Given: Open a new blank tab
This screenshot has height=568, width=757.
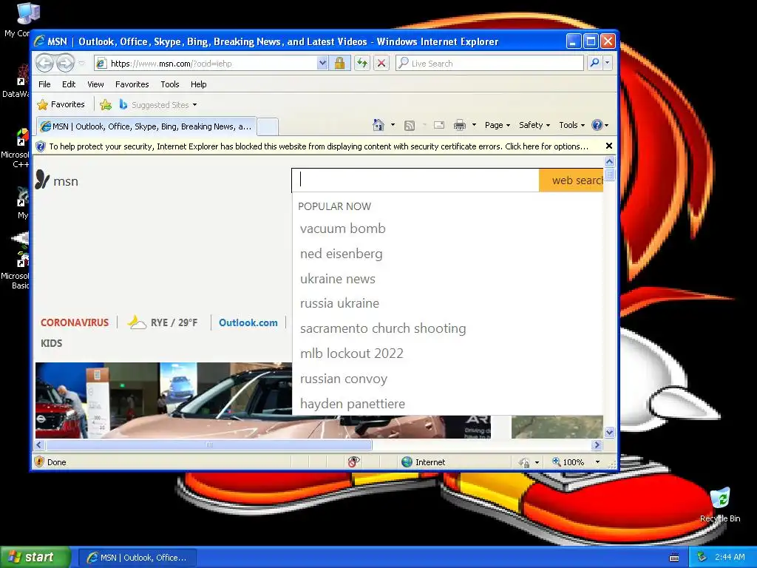Looking at the screenshot, I should (x=268, y=127).
